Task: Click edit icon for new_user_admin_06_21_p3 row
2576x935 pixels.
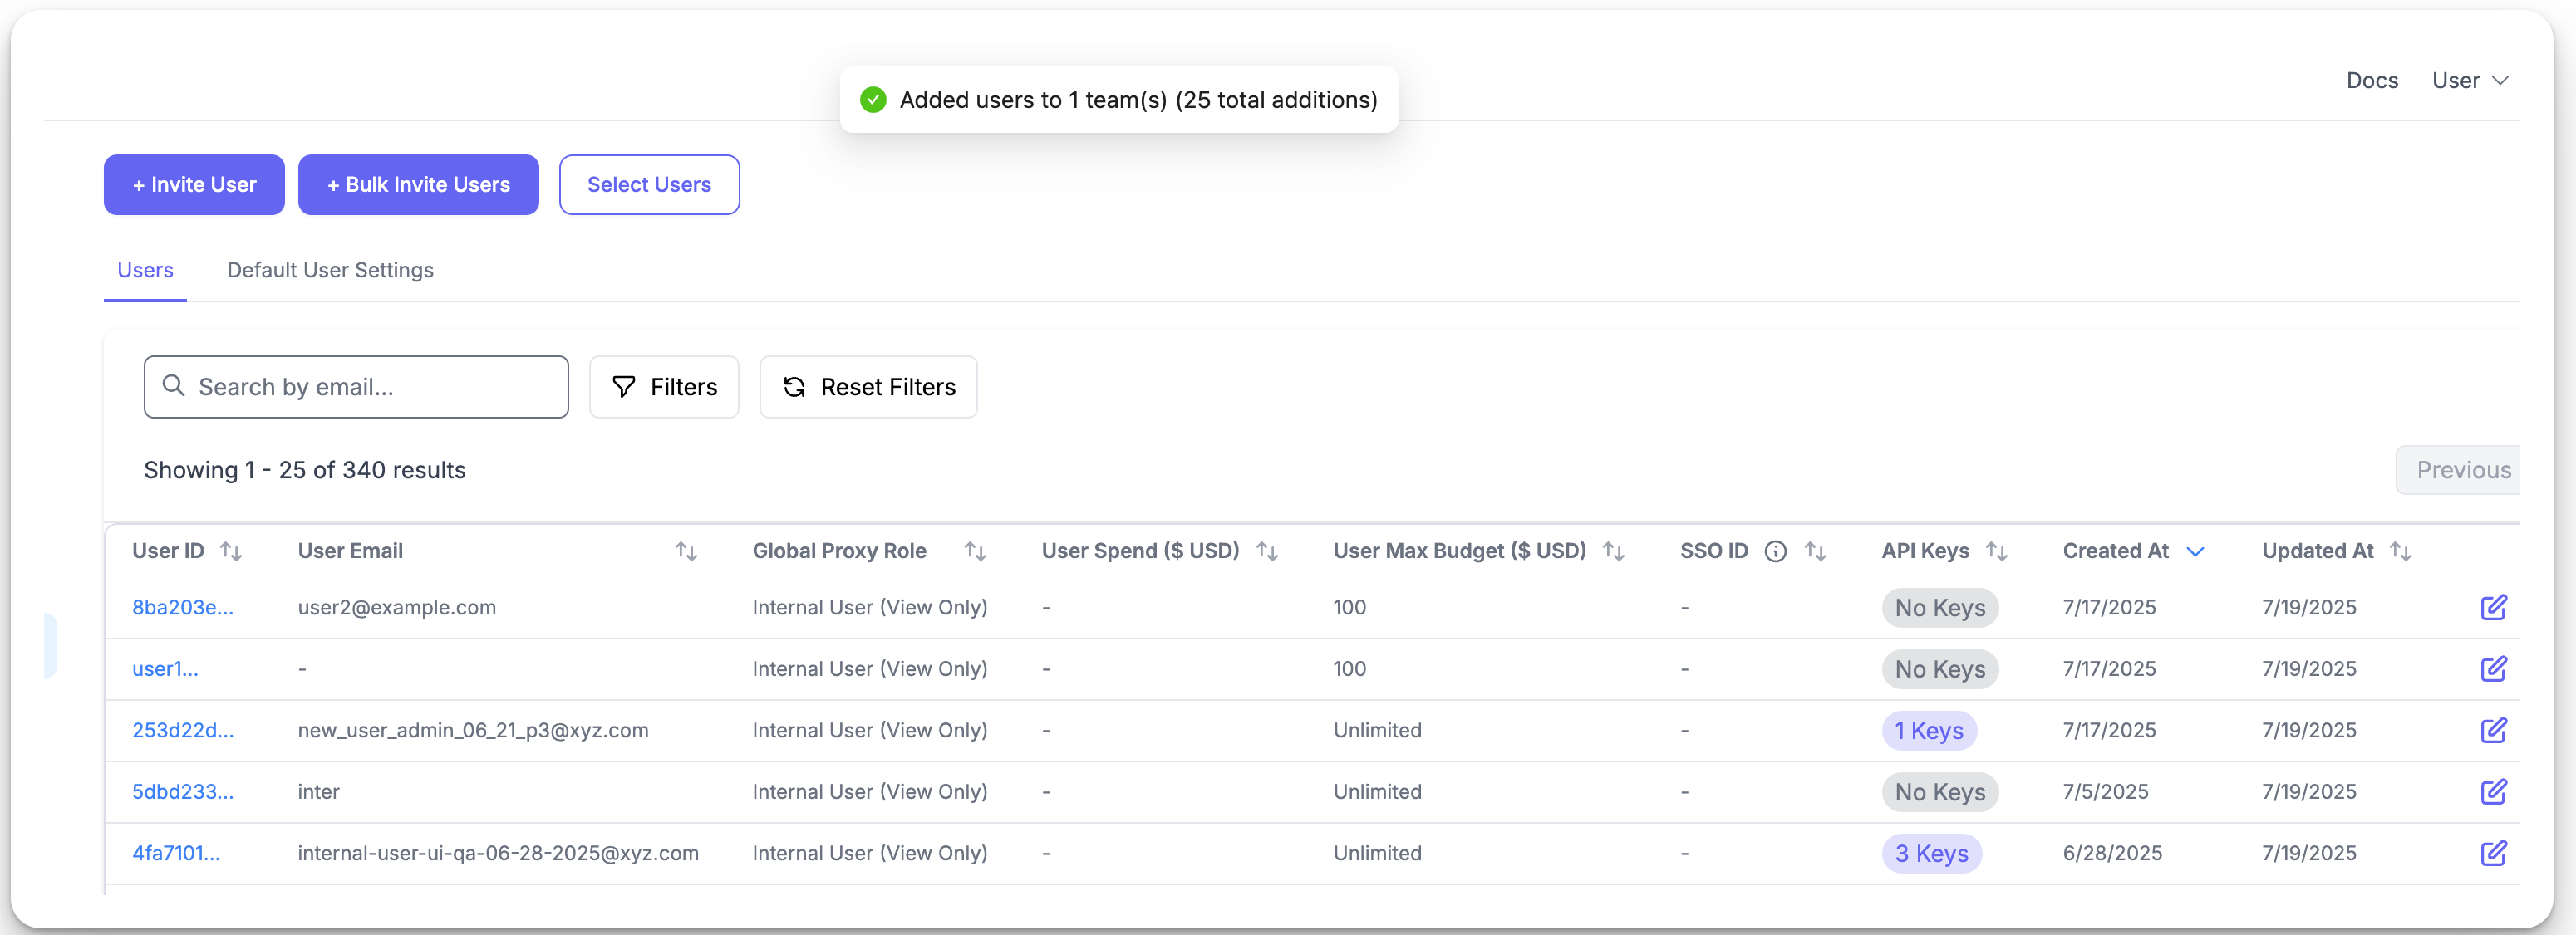Action: (x=2493, y=730)
